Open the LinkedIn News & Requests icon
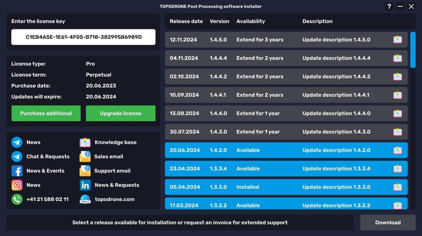 (x=85, y=185)
